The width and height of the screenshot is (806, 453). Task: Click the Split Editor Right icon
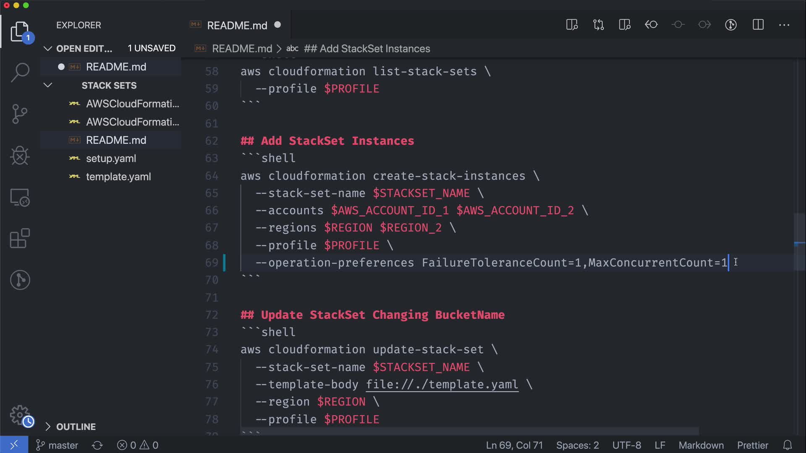point(758,25)
